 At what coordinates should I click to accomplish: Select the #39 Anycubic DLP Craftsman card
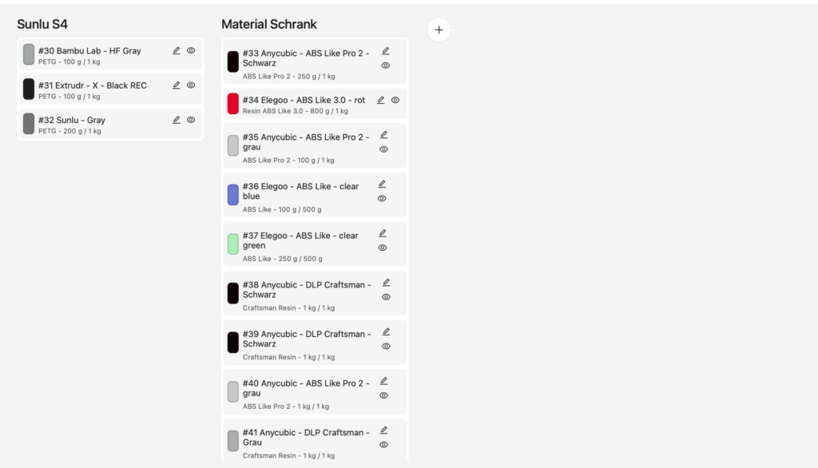[306, 339]
